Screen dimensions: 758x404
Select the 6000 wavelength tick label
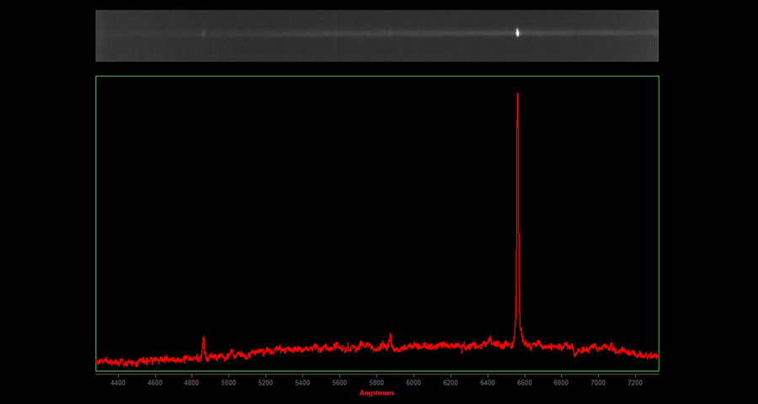[x=414, y=382]
